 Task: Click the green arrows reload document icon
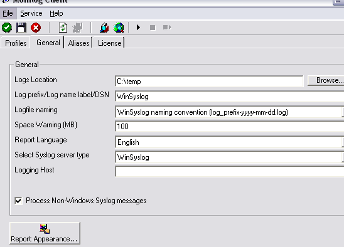pyautogui.click(x=63, y=28)
